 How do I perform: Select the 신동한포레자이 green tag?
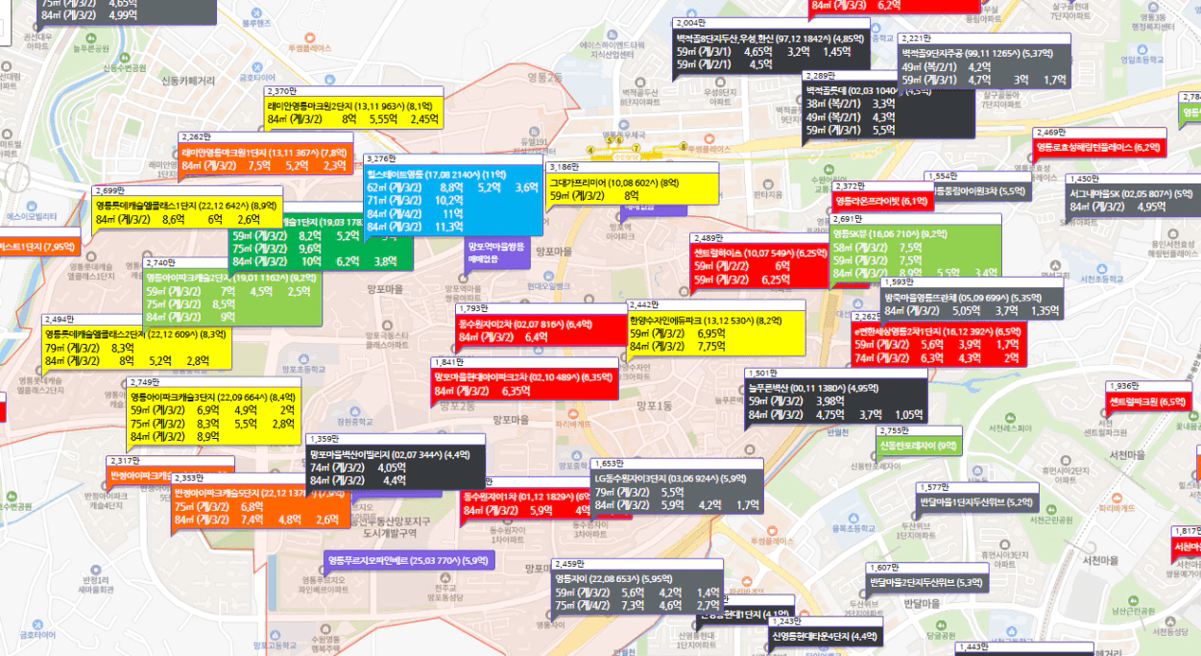(x=918, y=446)
